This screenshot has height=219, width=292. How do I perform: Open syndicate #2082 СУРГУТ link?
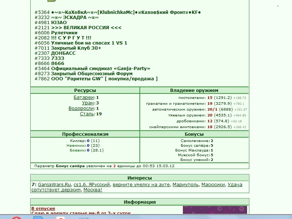[x=71, y=38]
